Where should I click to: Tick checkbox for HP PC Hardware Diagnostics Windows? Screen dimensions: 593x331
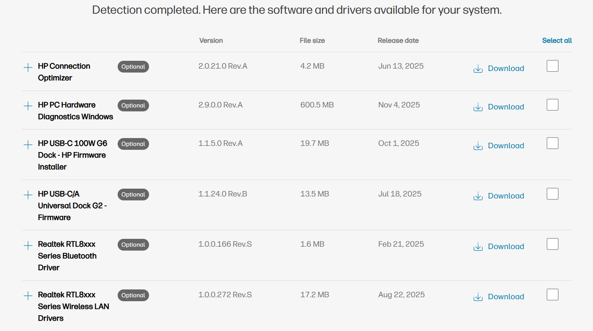pos(552,105)
